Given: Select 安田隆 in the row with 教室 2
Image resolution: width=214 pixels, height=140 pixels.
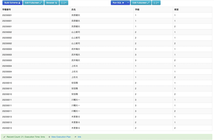Looking at the screenshot, I should click(x=75, y=94).
